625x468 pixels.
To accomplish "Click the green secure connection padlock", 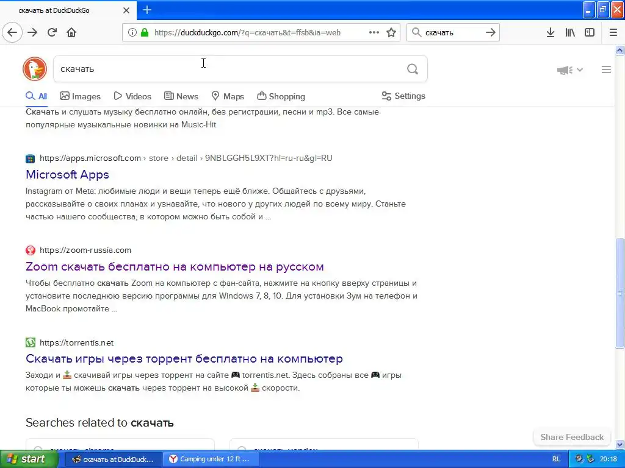I will point(144,32).
